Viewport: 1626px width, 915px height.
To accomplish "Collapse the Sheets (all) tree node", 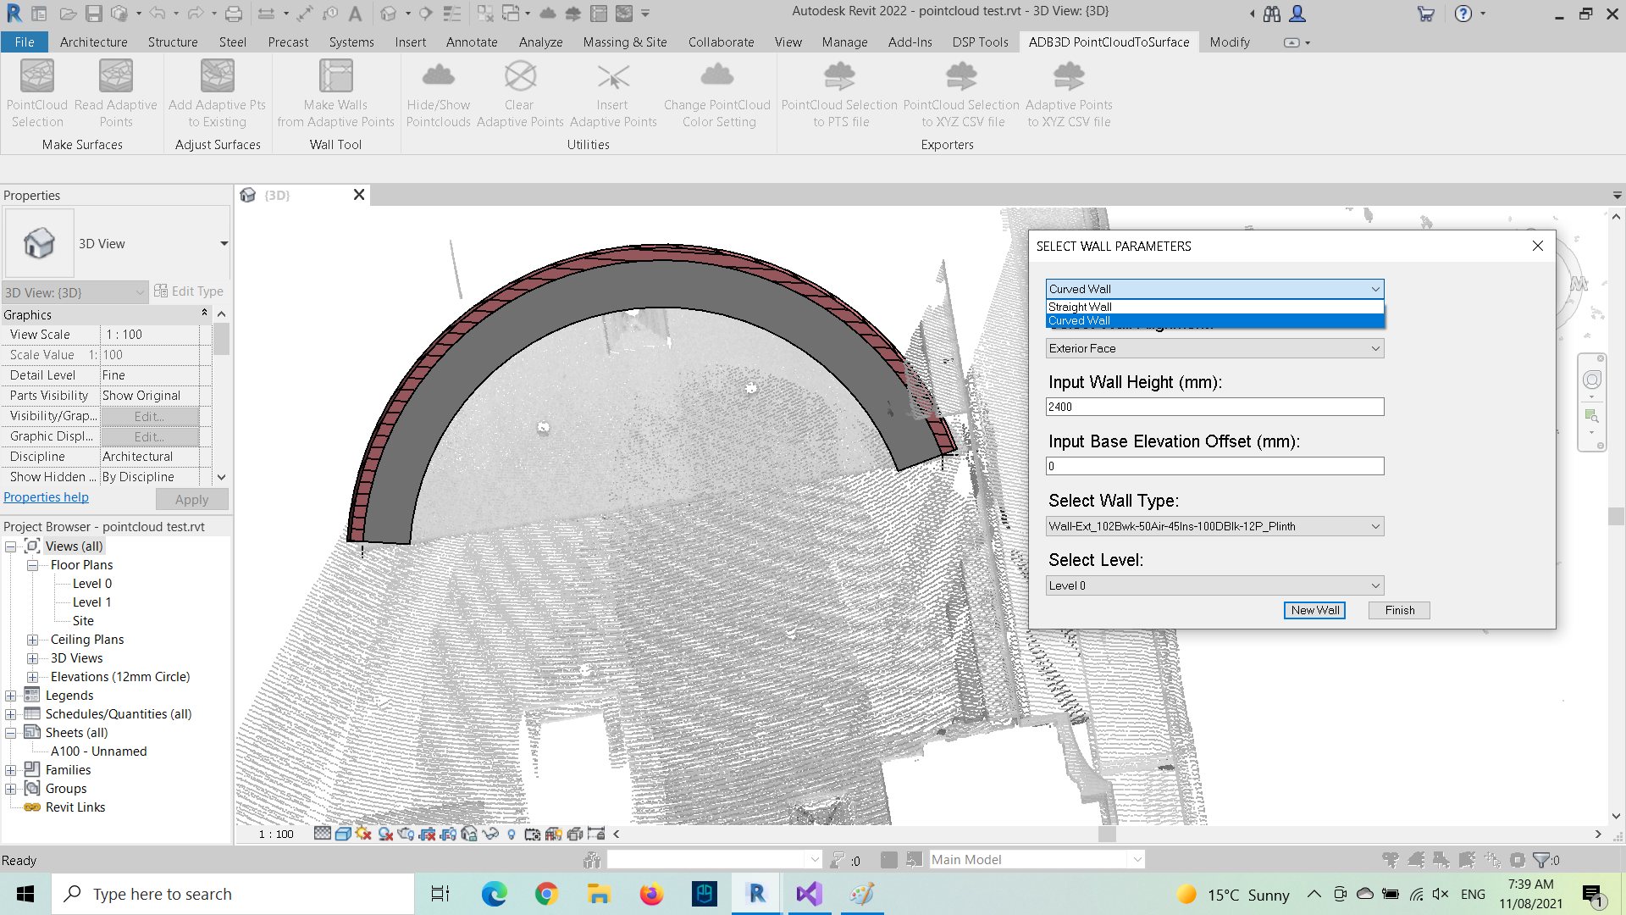I will point(11,733).
